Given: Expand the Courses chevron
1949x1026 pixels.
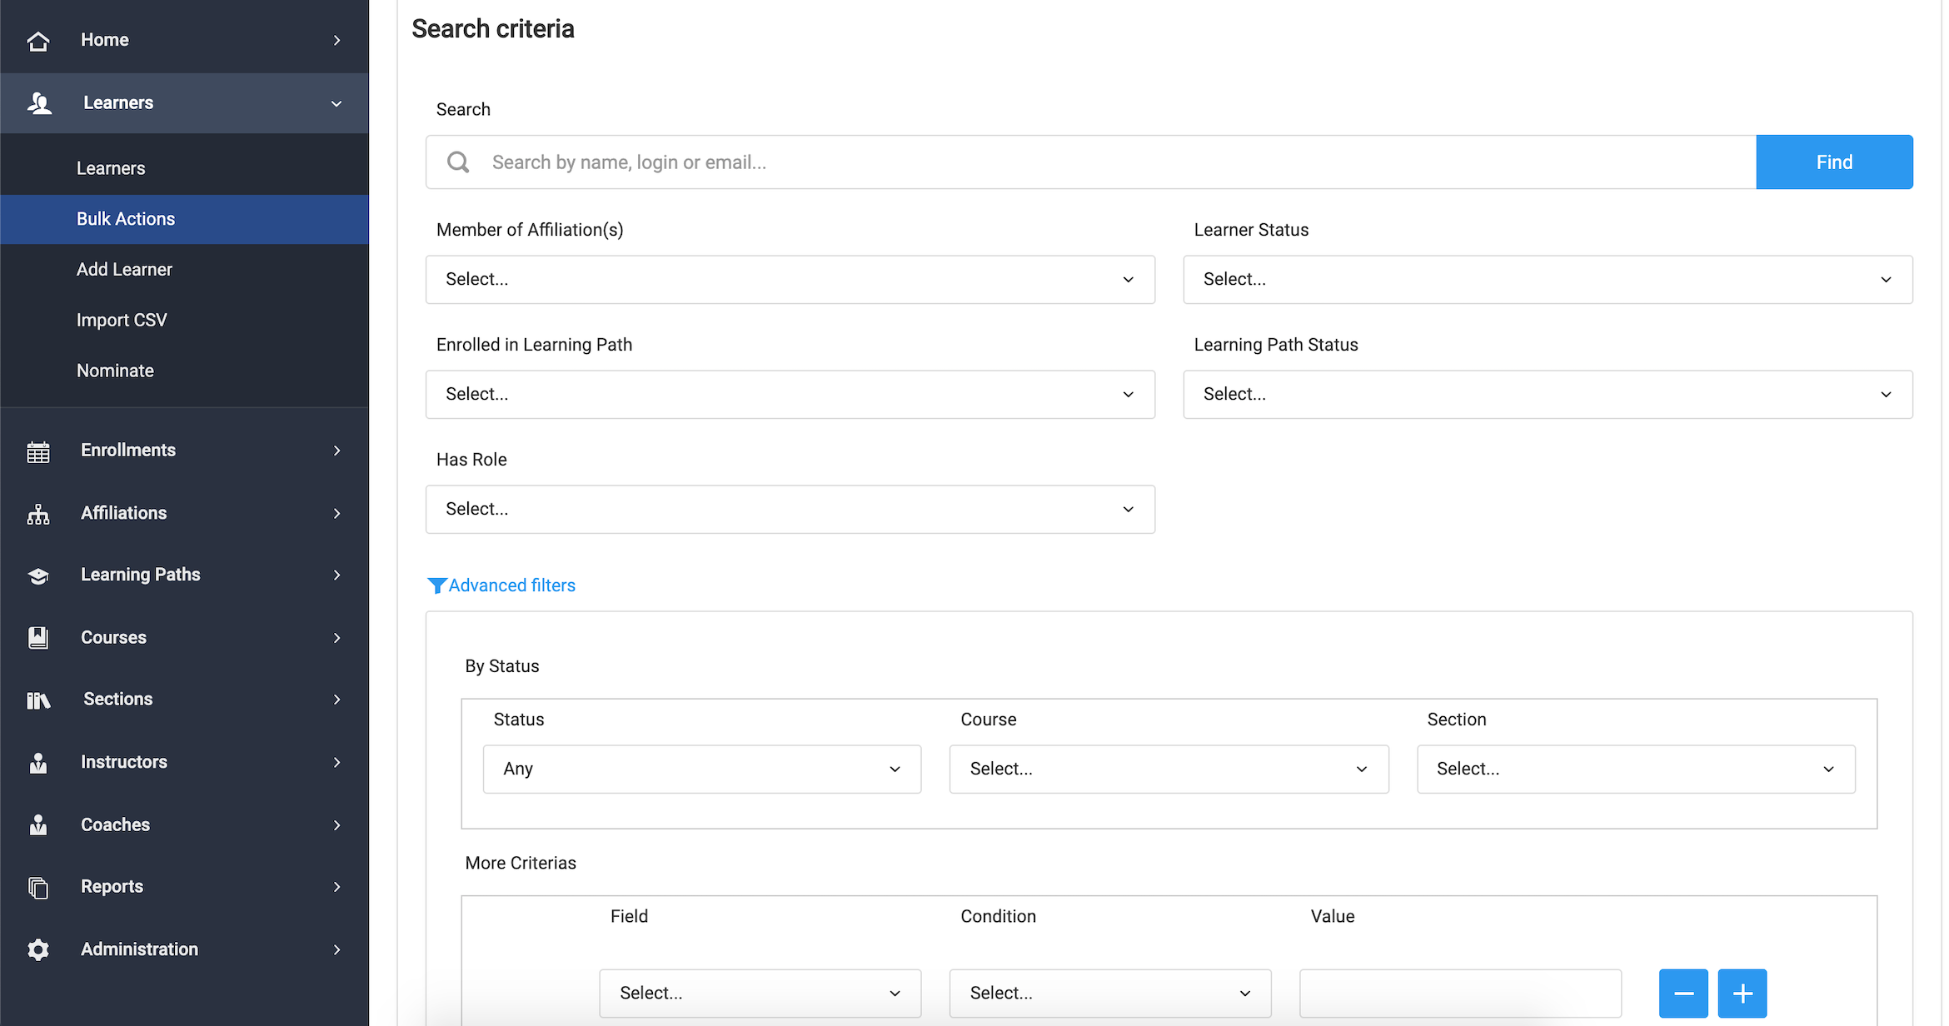Looking at the screenshot, I should pyautogui.click(x=337, y=638).
